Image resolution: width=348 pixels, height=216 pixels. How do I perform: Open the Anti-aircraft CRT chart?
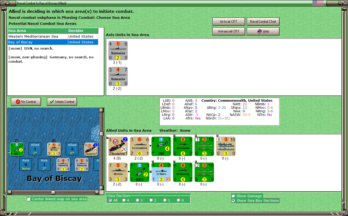228,31
